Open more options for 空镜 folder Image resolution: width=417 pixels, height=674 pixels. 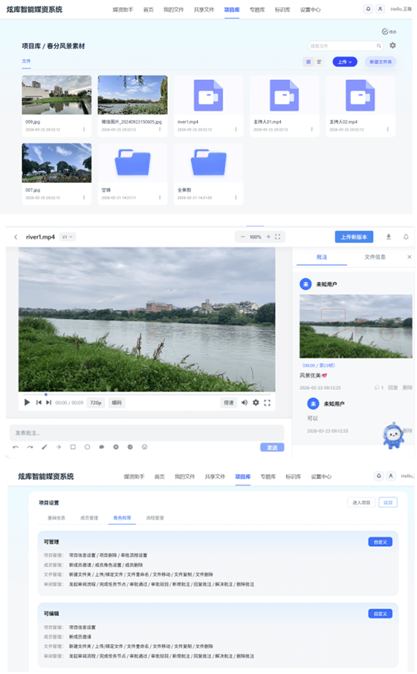point(160,198)
